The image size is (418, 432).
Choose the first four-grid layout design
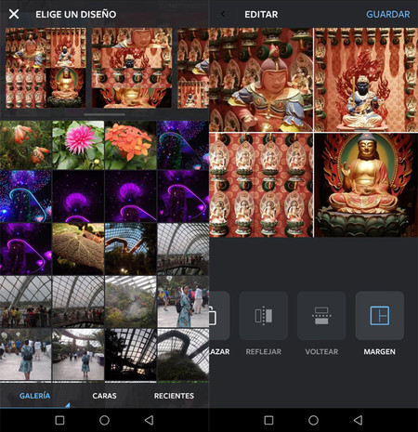(x=46, y=68)
